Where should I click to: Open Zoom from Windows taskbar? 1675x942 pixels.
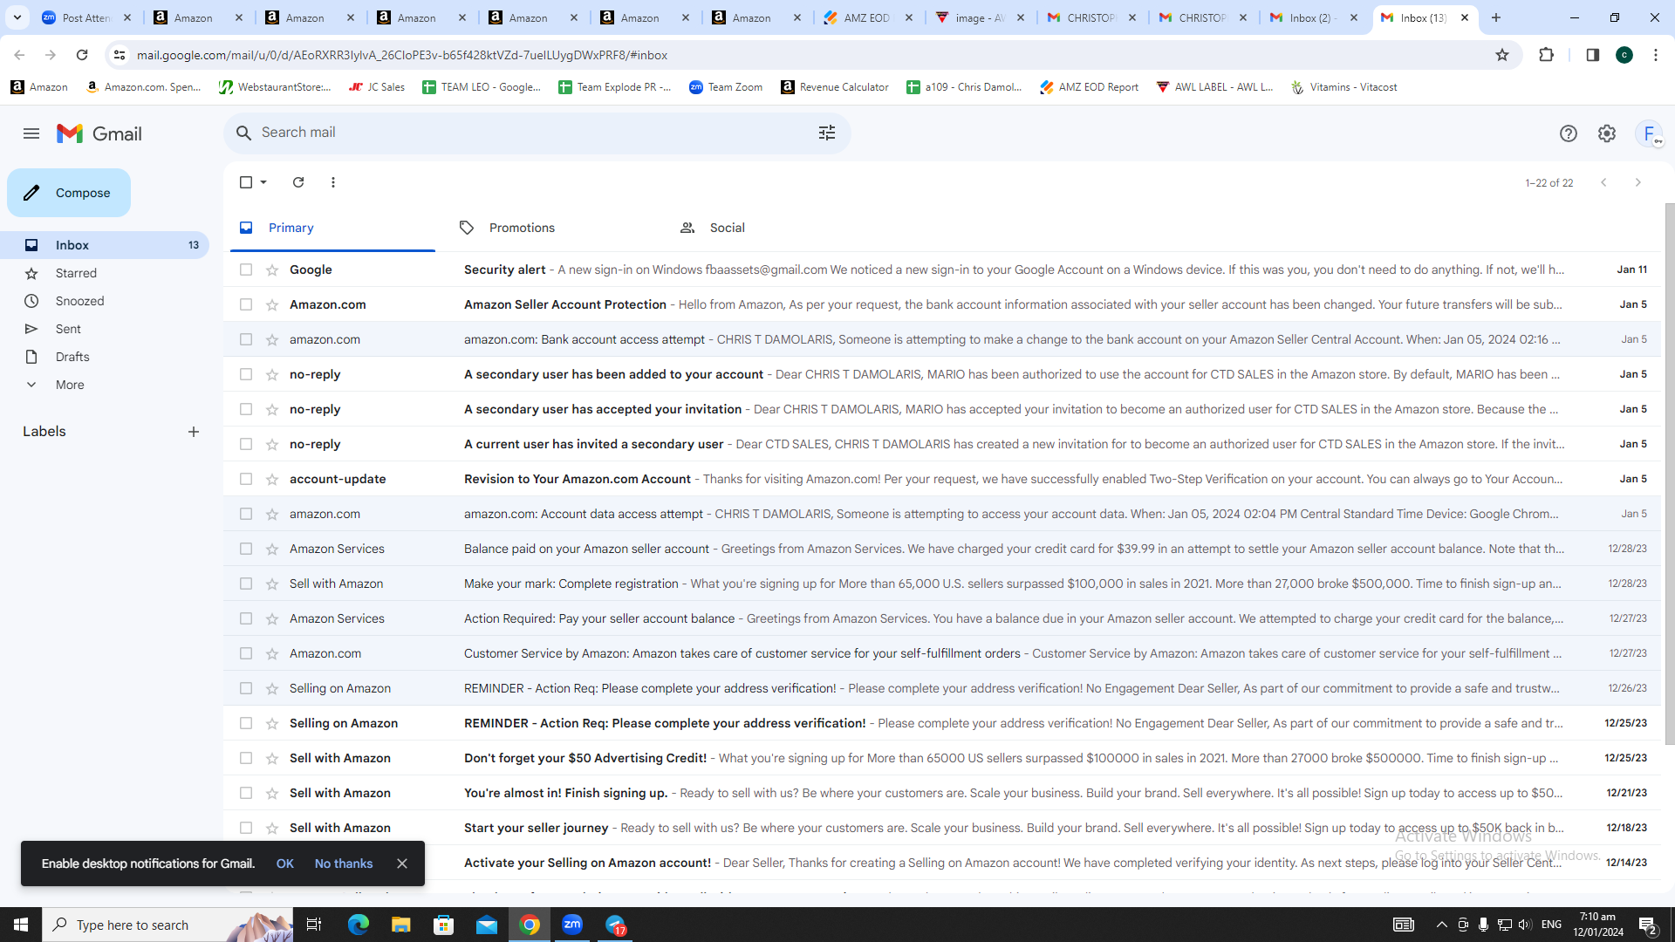click(572, 925)
